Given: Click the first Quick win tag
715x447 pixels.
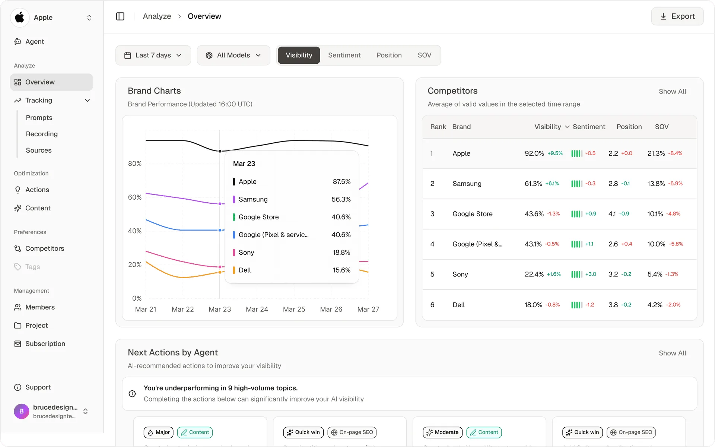Looking at the screenshot, I should click(304, 432).
